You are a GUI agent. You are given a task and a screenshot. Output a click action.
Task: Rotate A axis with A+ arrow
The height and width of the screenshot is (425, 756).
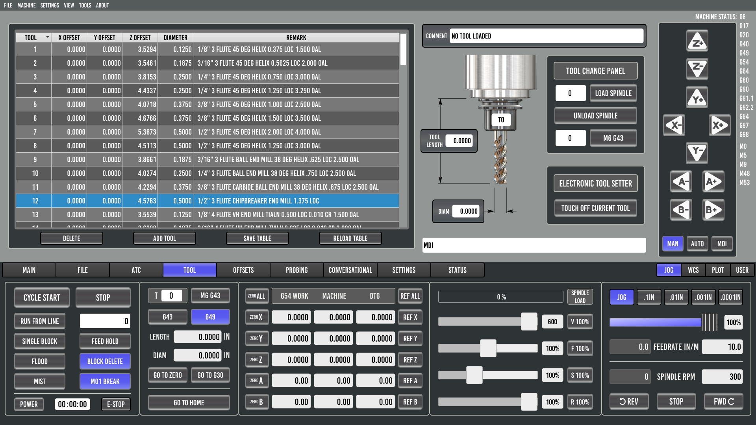[x=713, y=181]
